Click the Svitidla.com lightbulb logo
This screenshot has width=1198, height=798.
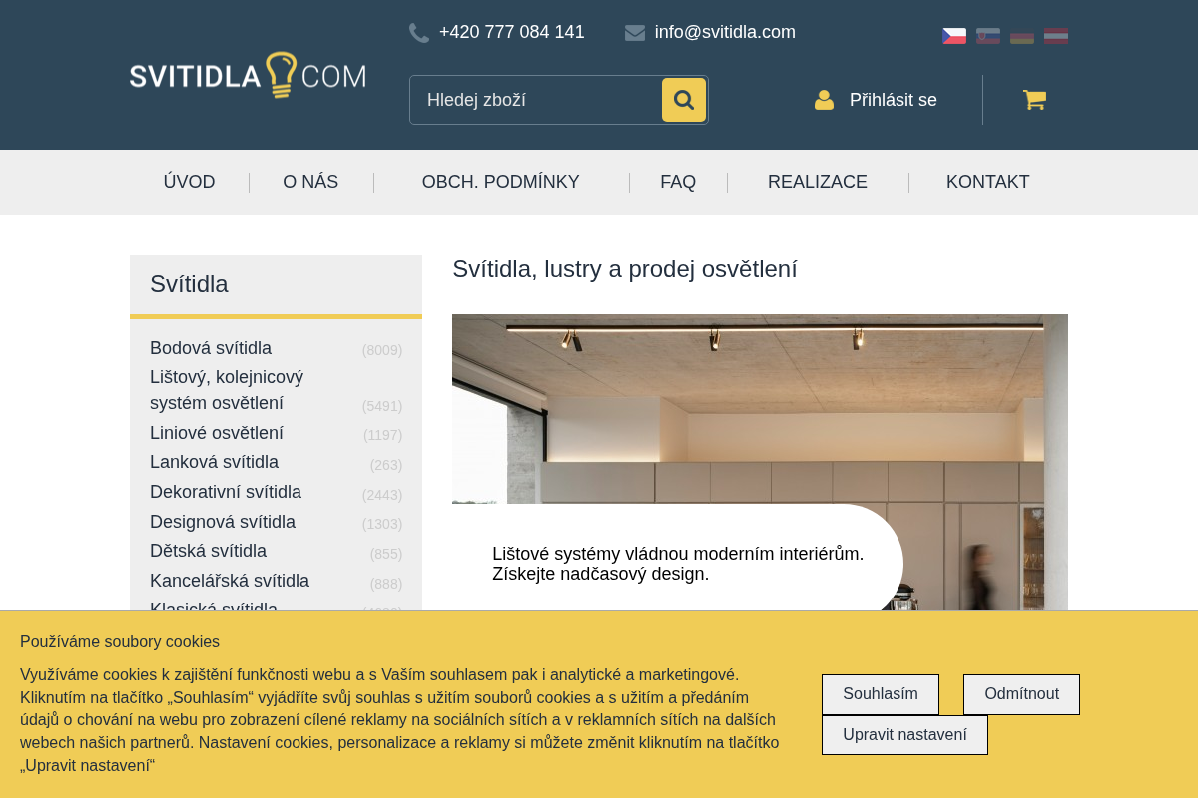coord(248,75)
